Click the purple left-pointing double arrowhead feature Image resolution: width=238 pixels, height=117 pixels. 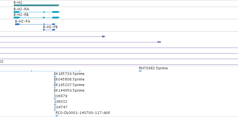point(159,42)
